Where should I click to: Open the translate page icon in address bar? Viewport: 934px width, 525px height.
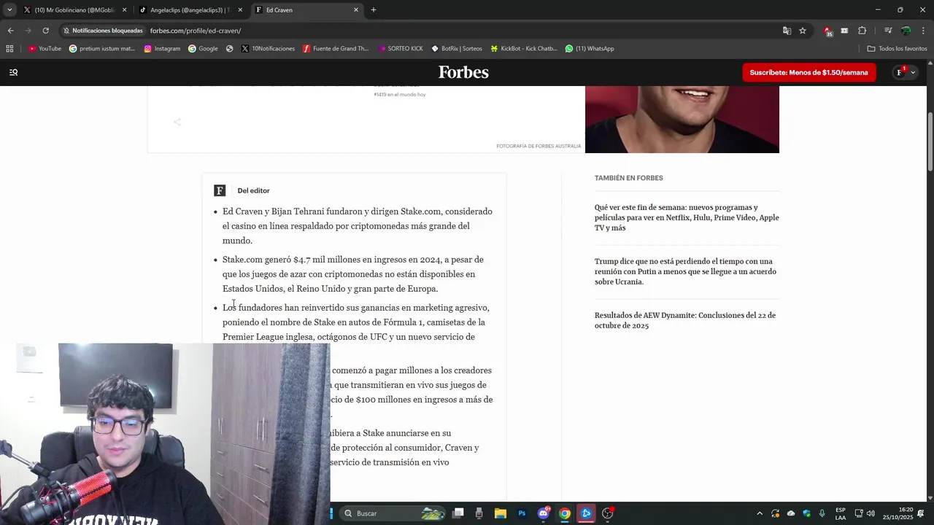[787, 31]
